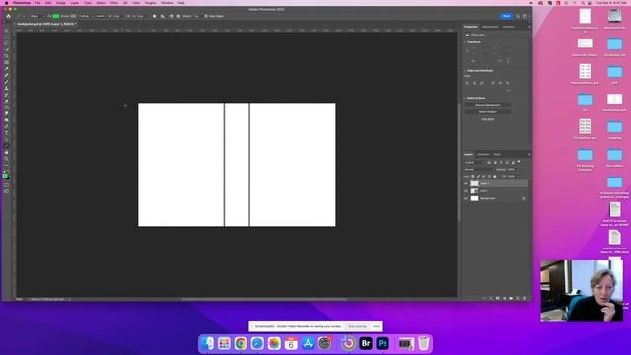Switch to the Paths tab
The height and width of the screenshot is (355, 631).
[497, 154]
